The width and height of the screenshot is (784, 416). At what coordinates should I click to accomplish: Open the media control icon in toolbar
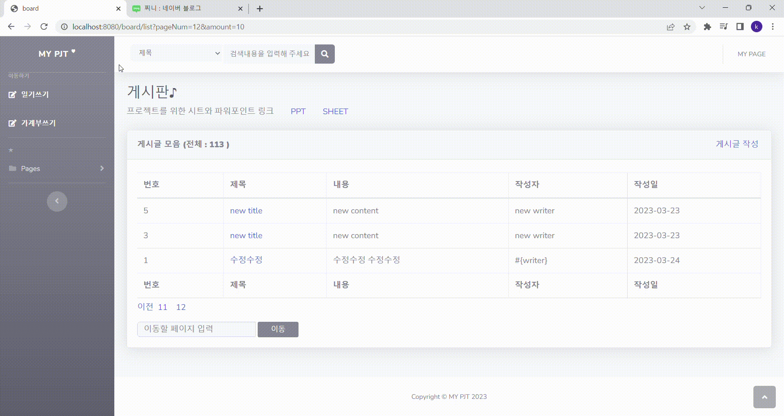724,27
